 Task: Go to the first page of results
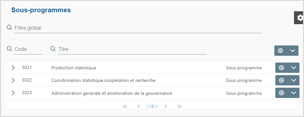click(x=125, y=106)
